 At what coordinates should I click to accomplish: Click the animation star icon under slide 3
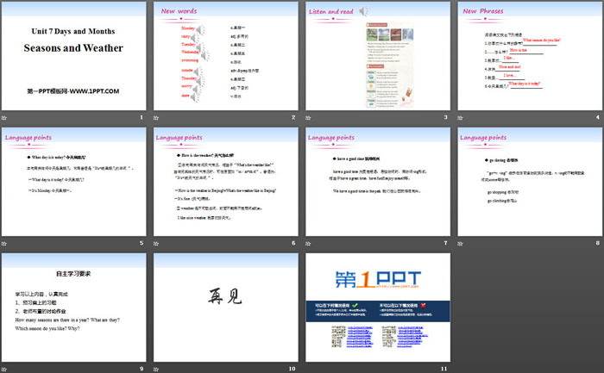tap(308, 118)
